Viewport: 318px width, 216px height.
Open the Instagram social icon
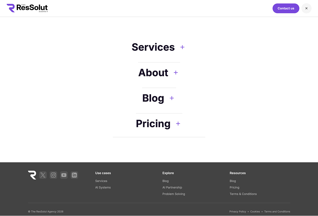[x=53, y=175]
